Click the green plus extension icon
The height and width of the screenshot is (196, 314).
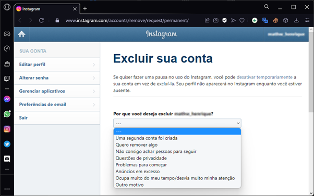pos(255,20)
